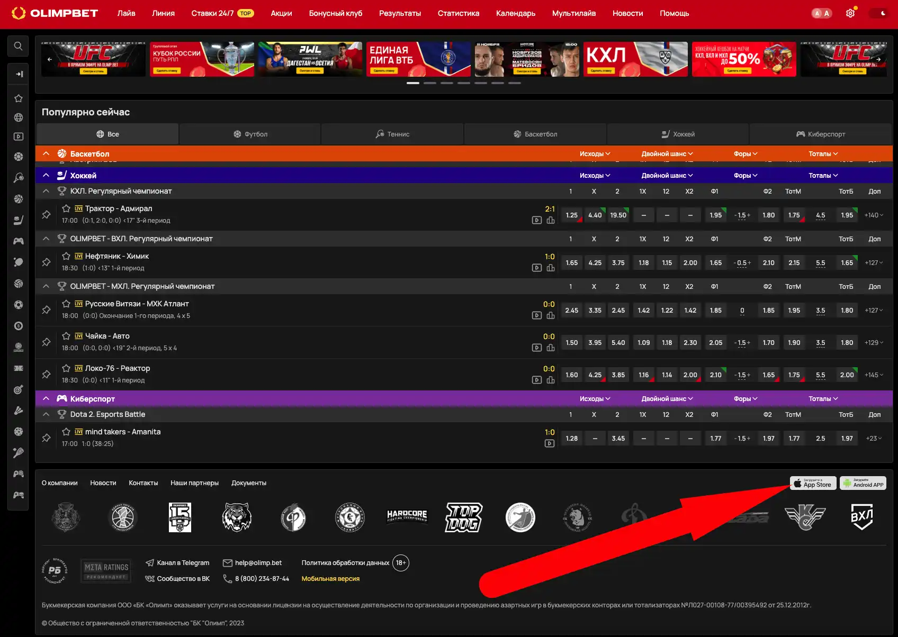Open Канал в Telegram link

click(x=177, y=563)
